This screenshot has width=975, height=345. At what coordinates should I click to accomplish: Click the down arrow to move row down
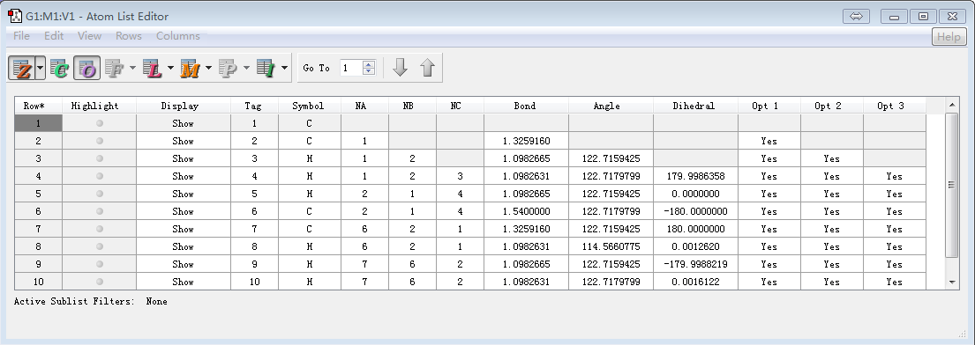[x=401, y=68]
